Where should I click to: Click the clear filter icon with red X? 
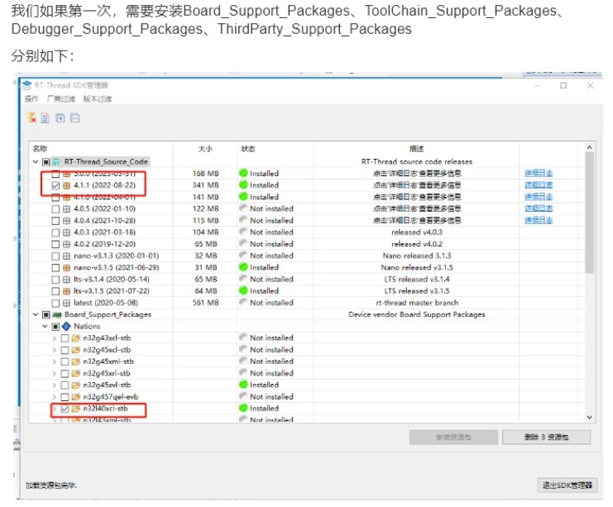pos(31,117)
